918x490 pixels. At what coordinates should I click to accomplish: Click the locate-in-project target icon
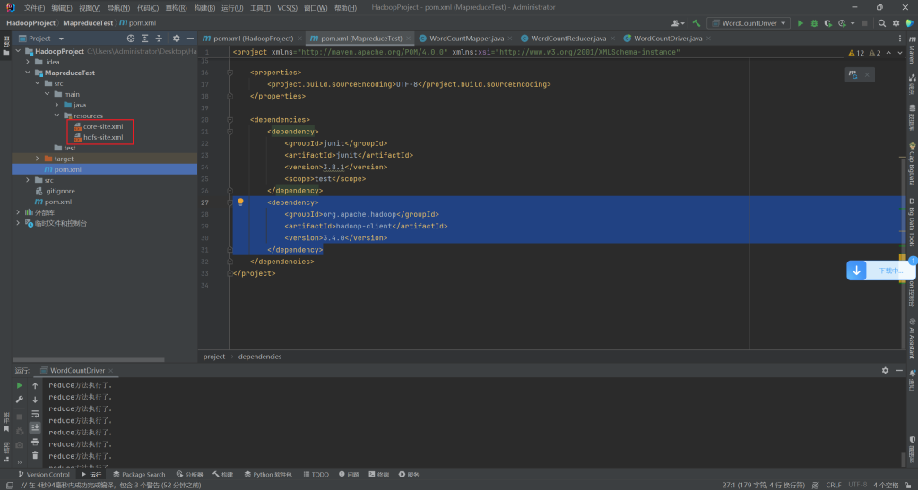click(131, 39)
